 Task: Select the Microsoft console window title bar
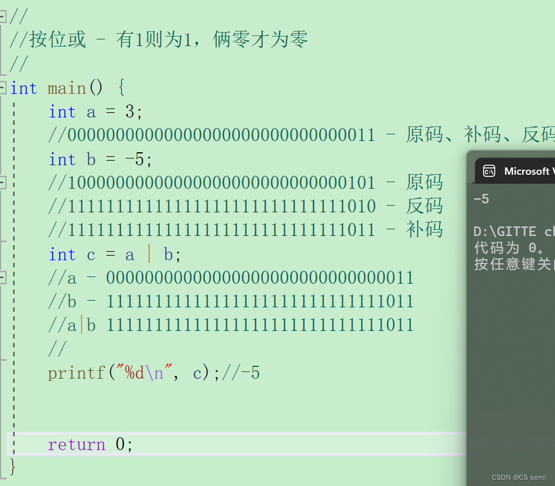click(x=529, y=171)
